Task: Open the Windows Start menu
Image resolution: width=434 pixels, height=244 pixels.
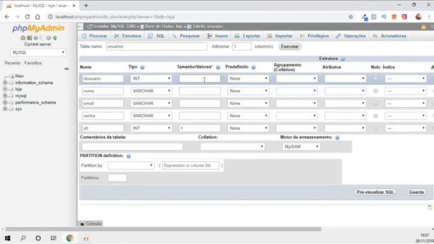Action: (7, 238)
